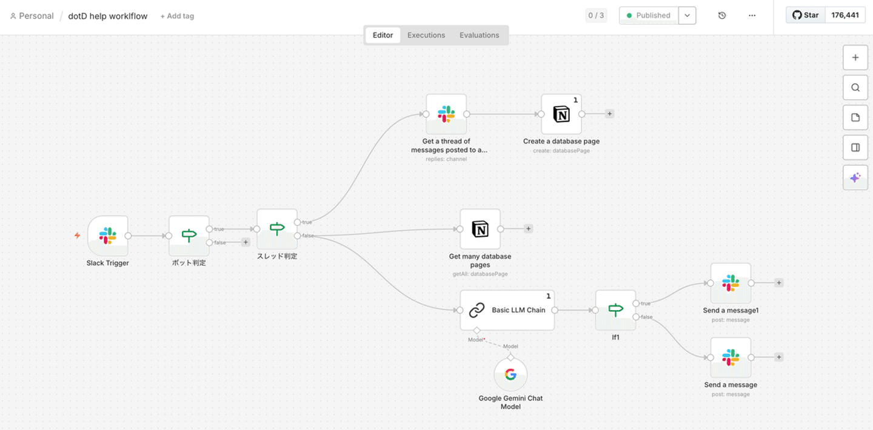This screenshot has width=873, height=430.
Task: Click the false output of If1
Action: point(635,317)
